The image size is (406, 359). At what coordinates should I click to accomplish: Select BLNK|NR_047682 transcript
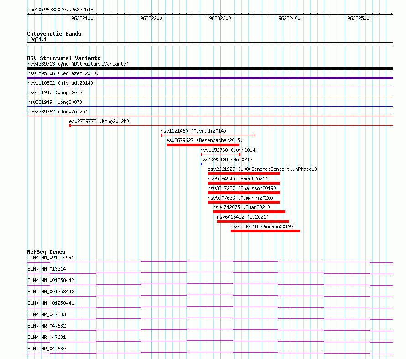pos(47,326)
